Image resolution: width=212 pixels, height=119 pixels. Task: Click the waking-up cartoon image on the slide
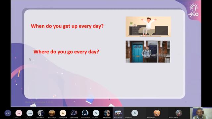pos(148,26)
